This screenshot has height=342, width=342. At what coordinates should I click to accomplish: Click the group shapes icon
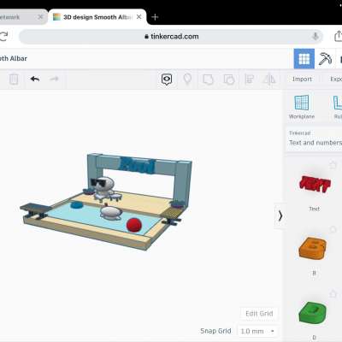pos(208,80)
